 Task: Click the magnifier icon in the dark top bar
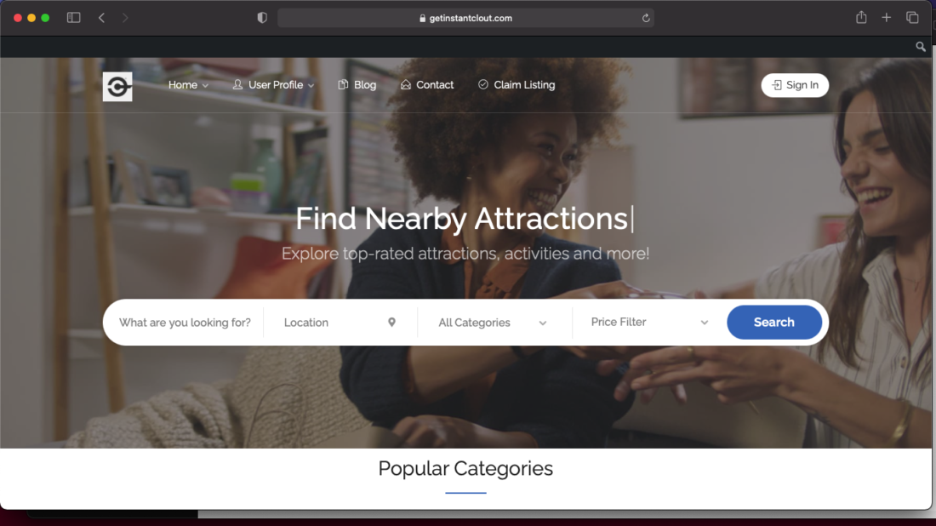tap(921, 47)
